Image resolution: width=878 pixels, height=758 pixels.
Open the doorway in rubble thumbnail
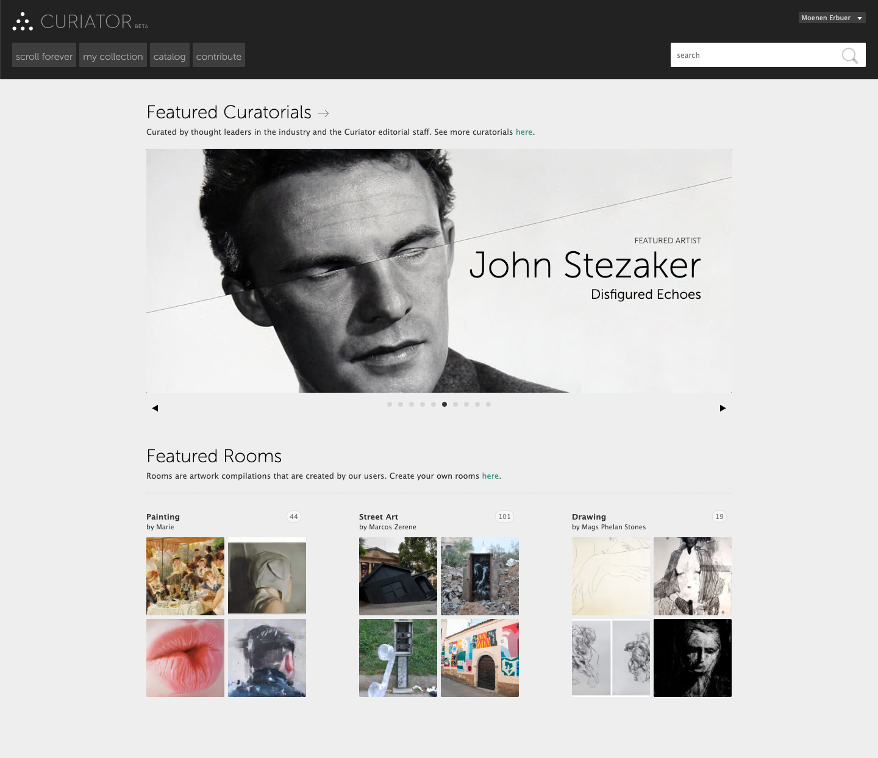point(480,576)
